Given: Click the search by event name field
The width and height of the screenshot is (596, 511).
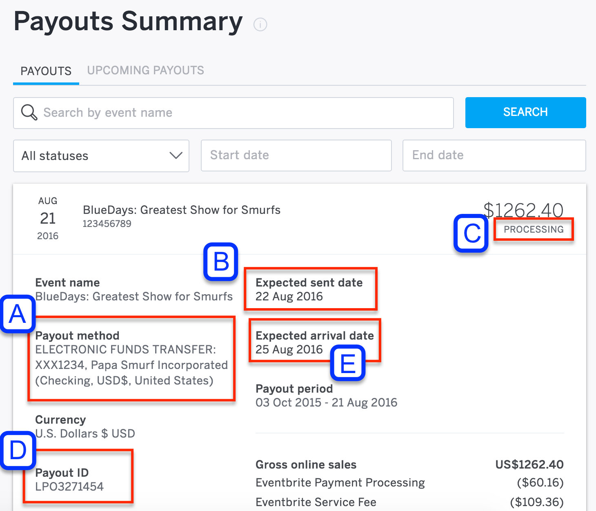Looking at the screenshot, I should (x=233, y=113).
